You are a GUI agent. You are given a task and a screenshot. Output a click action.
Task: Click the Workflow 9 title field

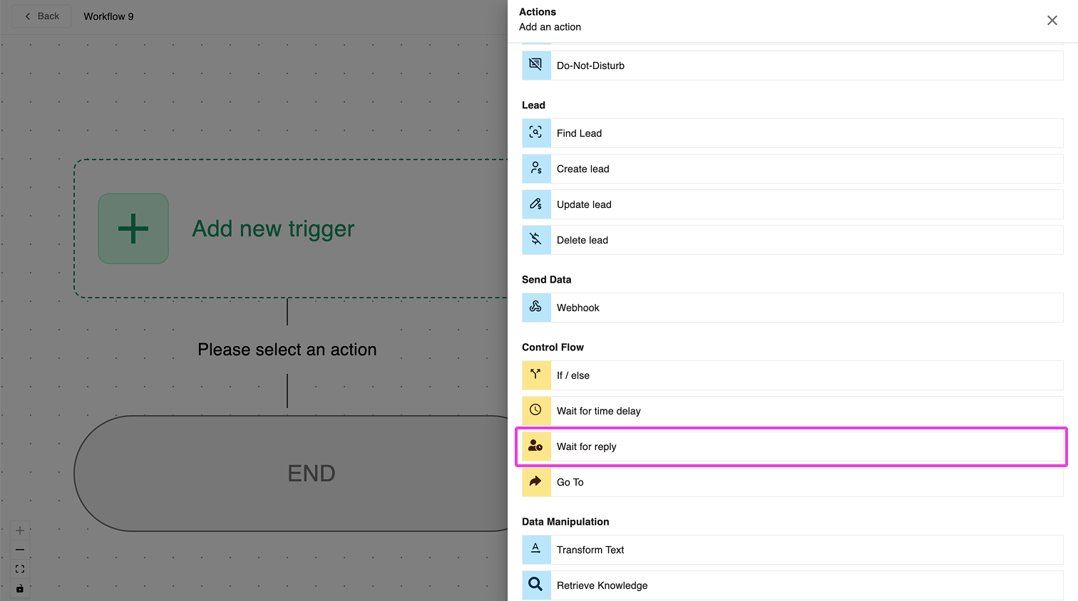tap(109, 16)
